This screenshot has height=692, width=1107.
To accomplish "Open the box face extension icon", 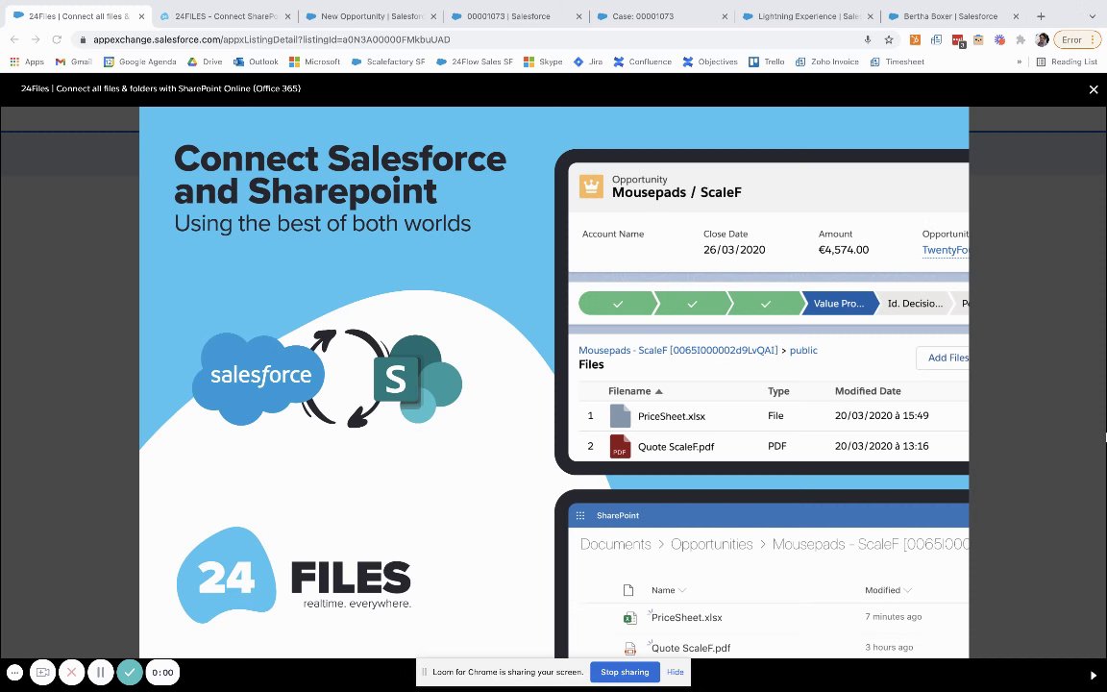I will pos(978,39).
